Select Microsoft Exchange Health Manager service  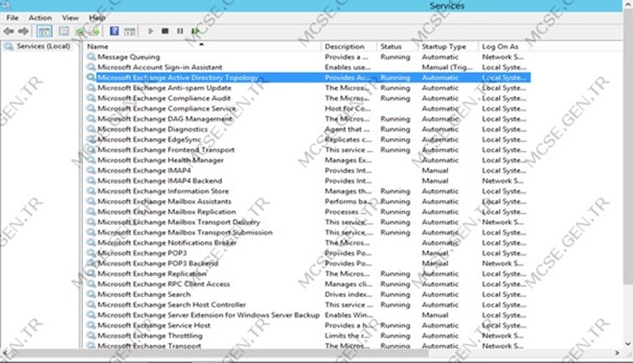pyautogui.click(x=161, y=160)
